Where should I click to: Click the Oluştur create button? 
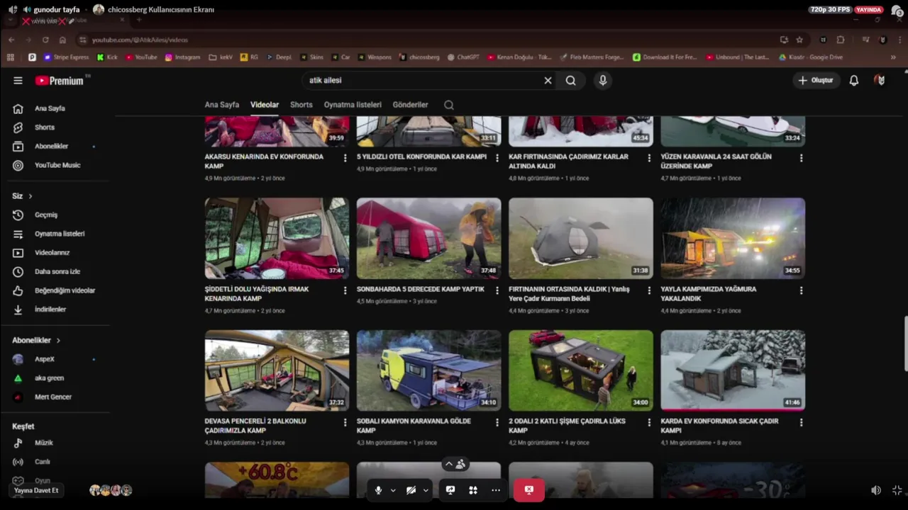point(816,81)
